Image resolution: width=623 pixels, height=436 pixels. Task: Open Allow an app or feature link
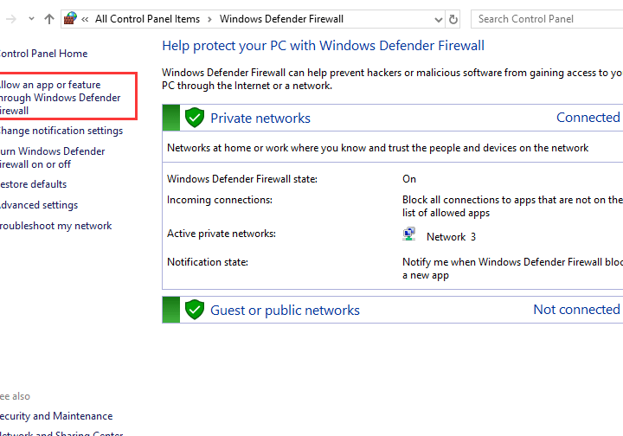tap(60, 98)
